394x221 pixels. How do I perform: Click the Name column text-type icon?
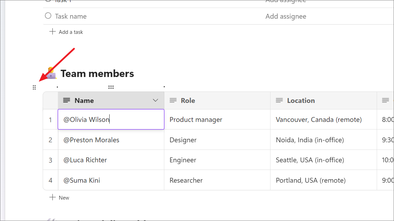click(x=66, y=100)
